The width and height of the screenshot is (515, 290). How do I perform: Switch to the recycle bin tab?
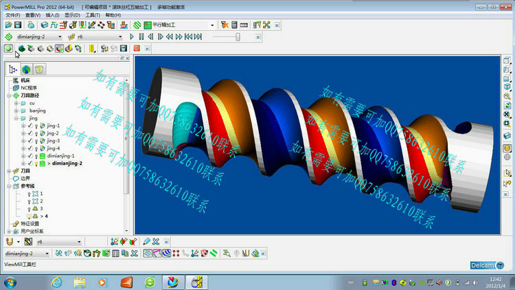pyautogui.click(x=39, y=69)
